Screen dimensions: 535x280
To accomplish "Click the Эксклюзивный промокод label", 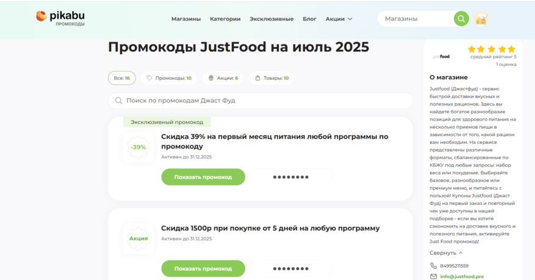I will [x=167, y=122].
